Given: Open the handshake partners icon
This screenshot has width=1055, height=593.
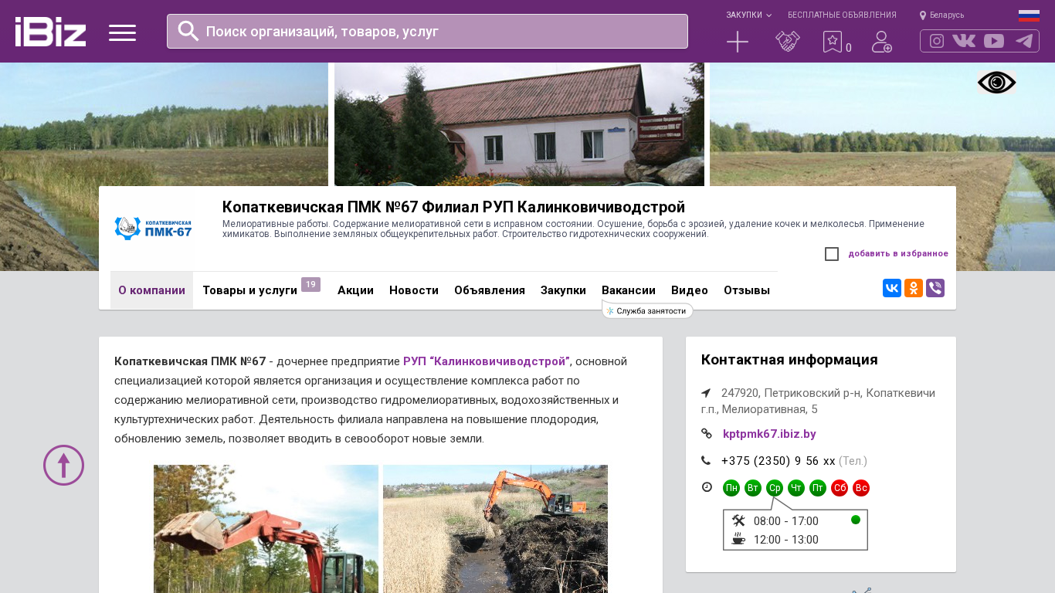Looking at the screenshot, I should pos(788,42).
